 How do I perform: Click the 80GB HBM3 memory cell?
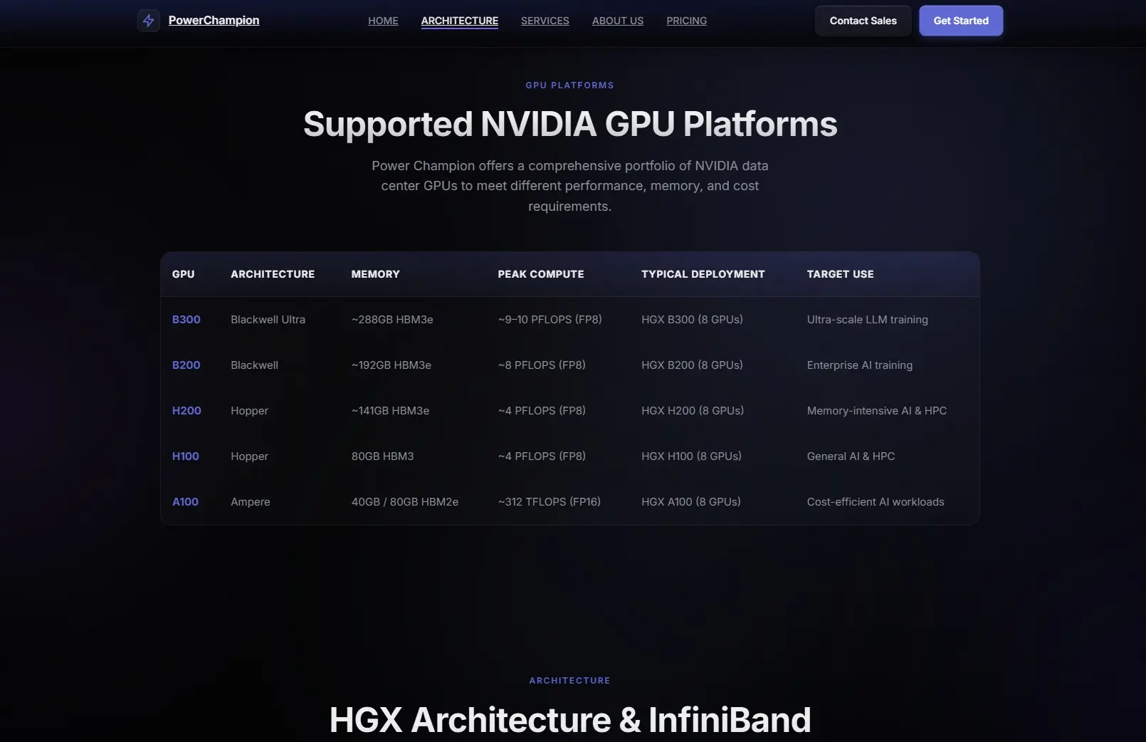(x=382, y=456)
